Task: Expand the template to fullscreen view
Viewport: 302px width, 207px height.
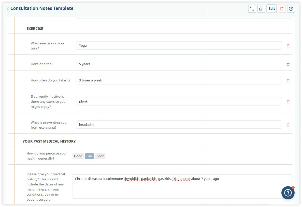Action: tap(252, 8)
